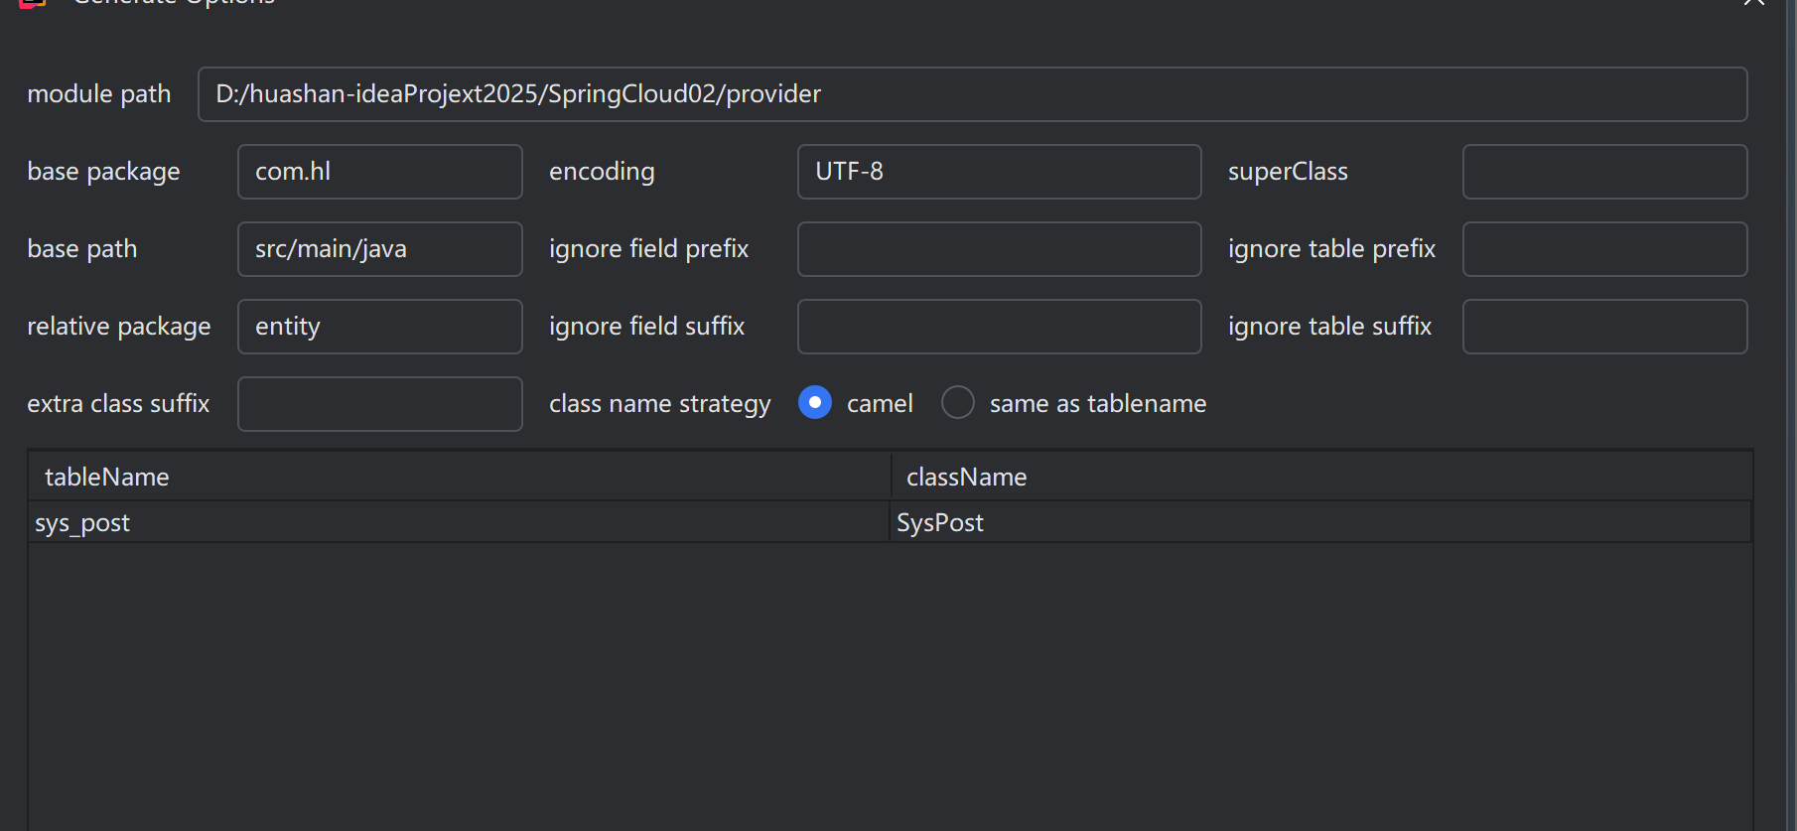Screen dimensions: 1797x831
Task: Select the relative package field
Action: tap(379, 327)
